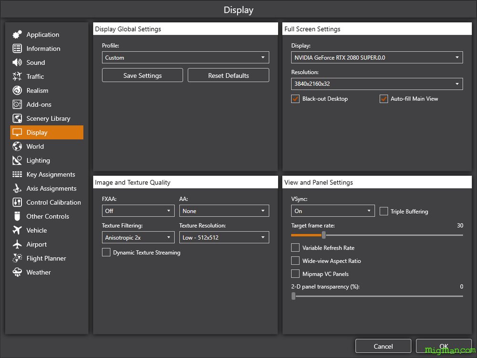Switch to the Information settings page
This screenshot has width=477, height=358.
tap(47, 48)
